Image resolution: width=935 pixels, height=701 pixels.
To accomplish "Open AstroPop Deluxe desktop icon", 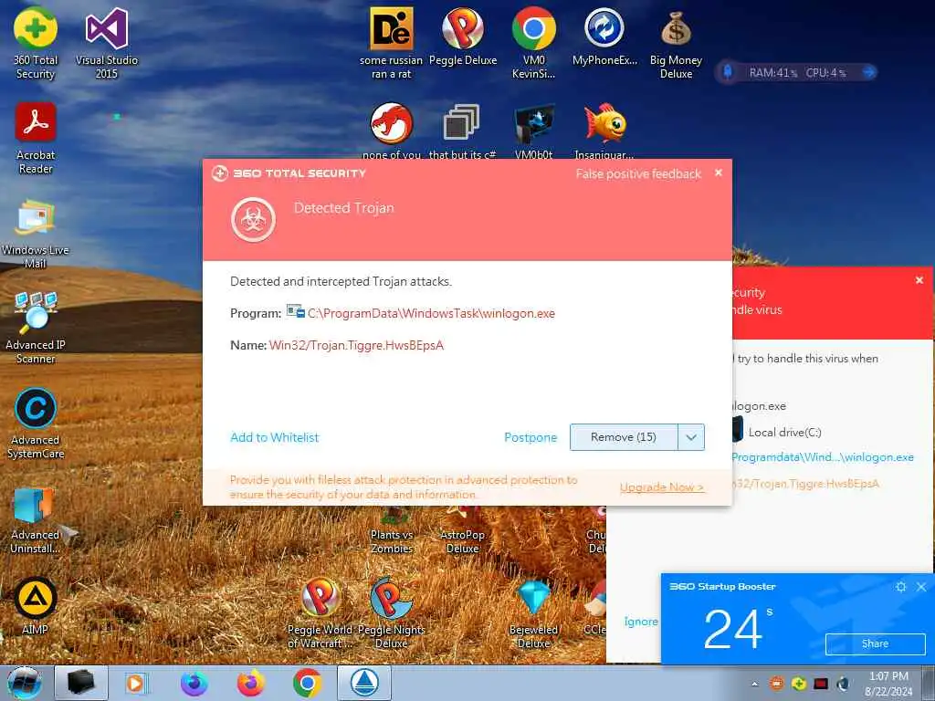I will [x=462, y=532].
